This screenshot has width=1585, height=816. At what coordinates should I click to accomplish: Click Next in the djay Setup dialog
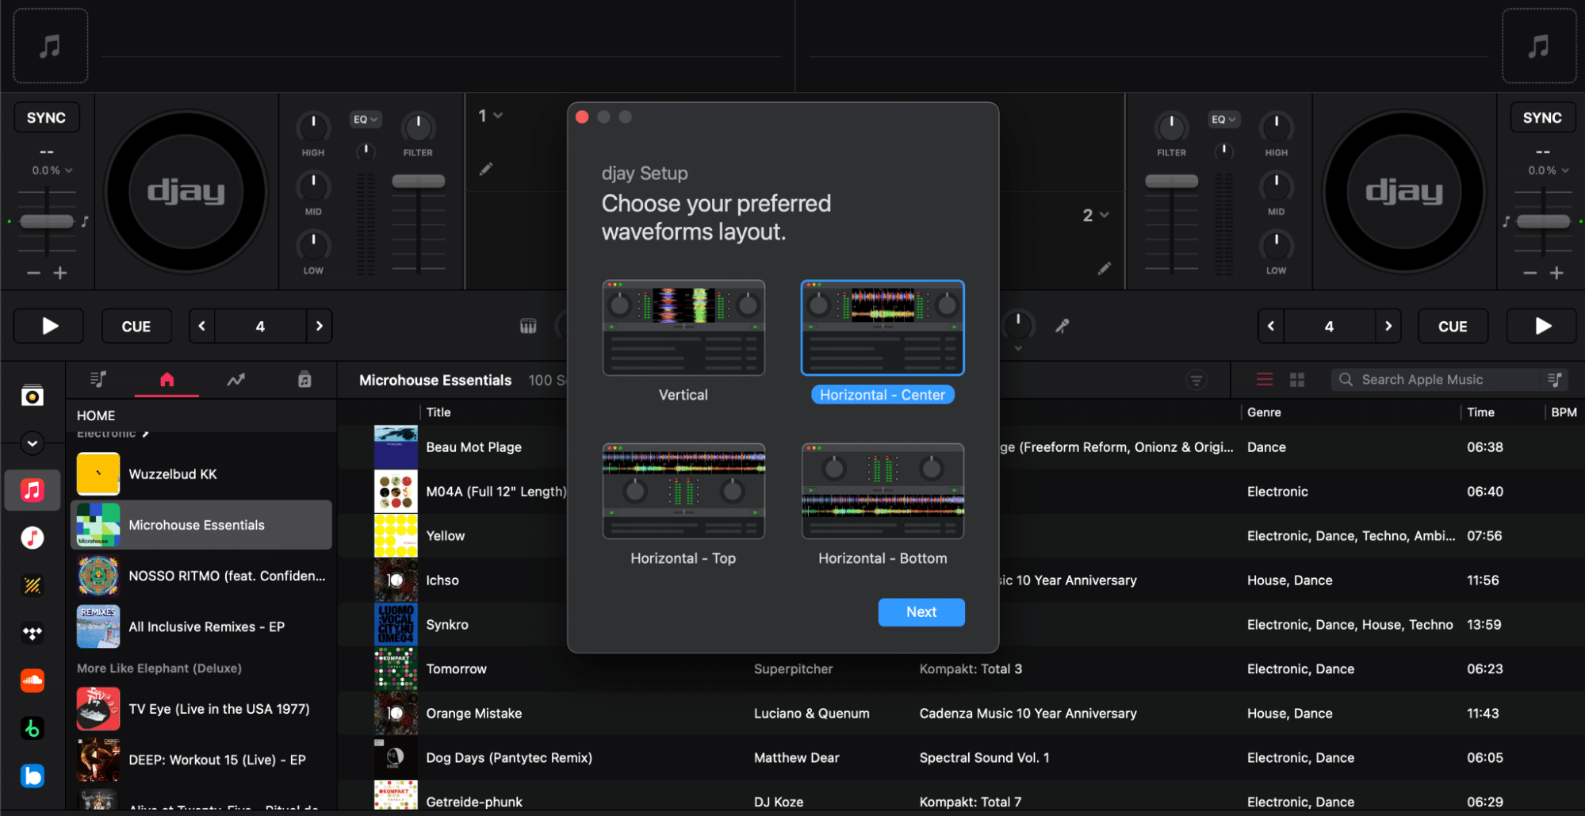921,611
